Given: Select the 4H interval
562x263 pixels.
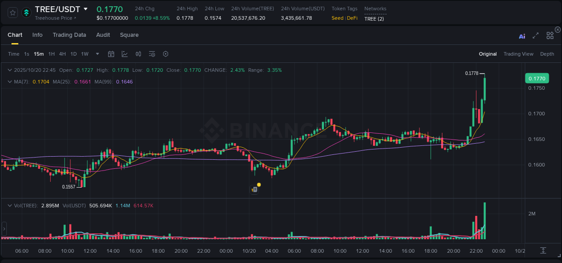Looking at the screenshot, I should pyautogui.click(x=62, y=54).
